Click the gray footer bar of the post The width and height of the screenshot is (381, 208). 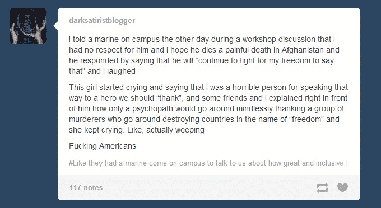209,187
